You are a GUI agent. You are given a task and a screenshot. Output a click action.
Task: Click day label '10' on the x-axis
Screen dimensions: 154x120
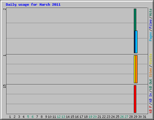50,117
